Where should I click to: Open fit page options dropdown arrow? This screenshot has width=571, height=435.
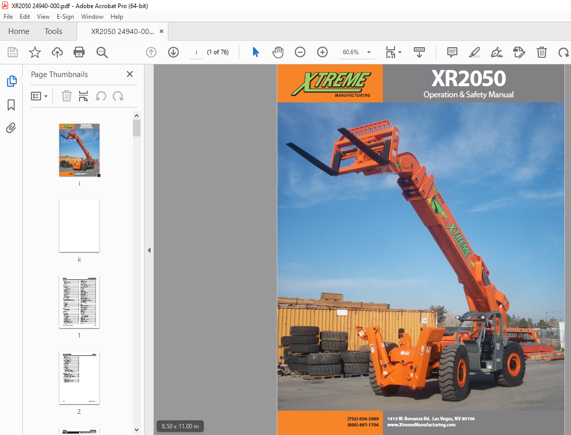click(x=400, y=52)
